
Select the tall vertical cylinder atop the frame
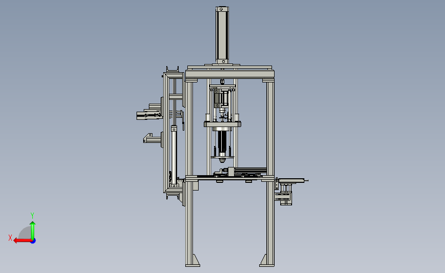pos(222,35)
